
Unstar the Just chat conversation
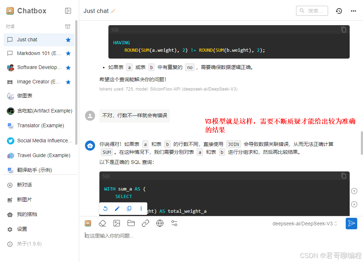[x=68, y=40]
